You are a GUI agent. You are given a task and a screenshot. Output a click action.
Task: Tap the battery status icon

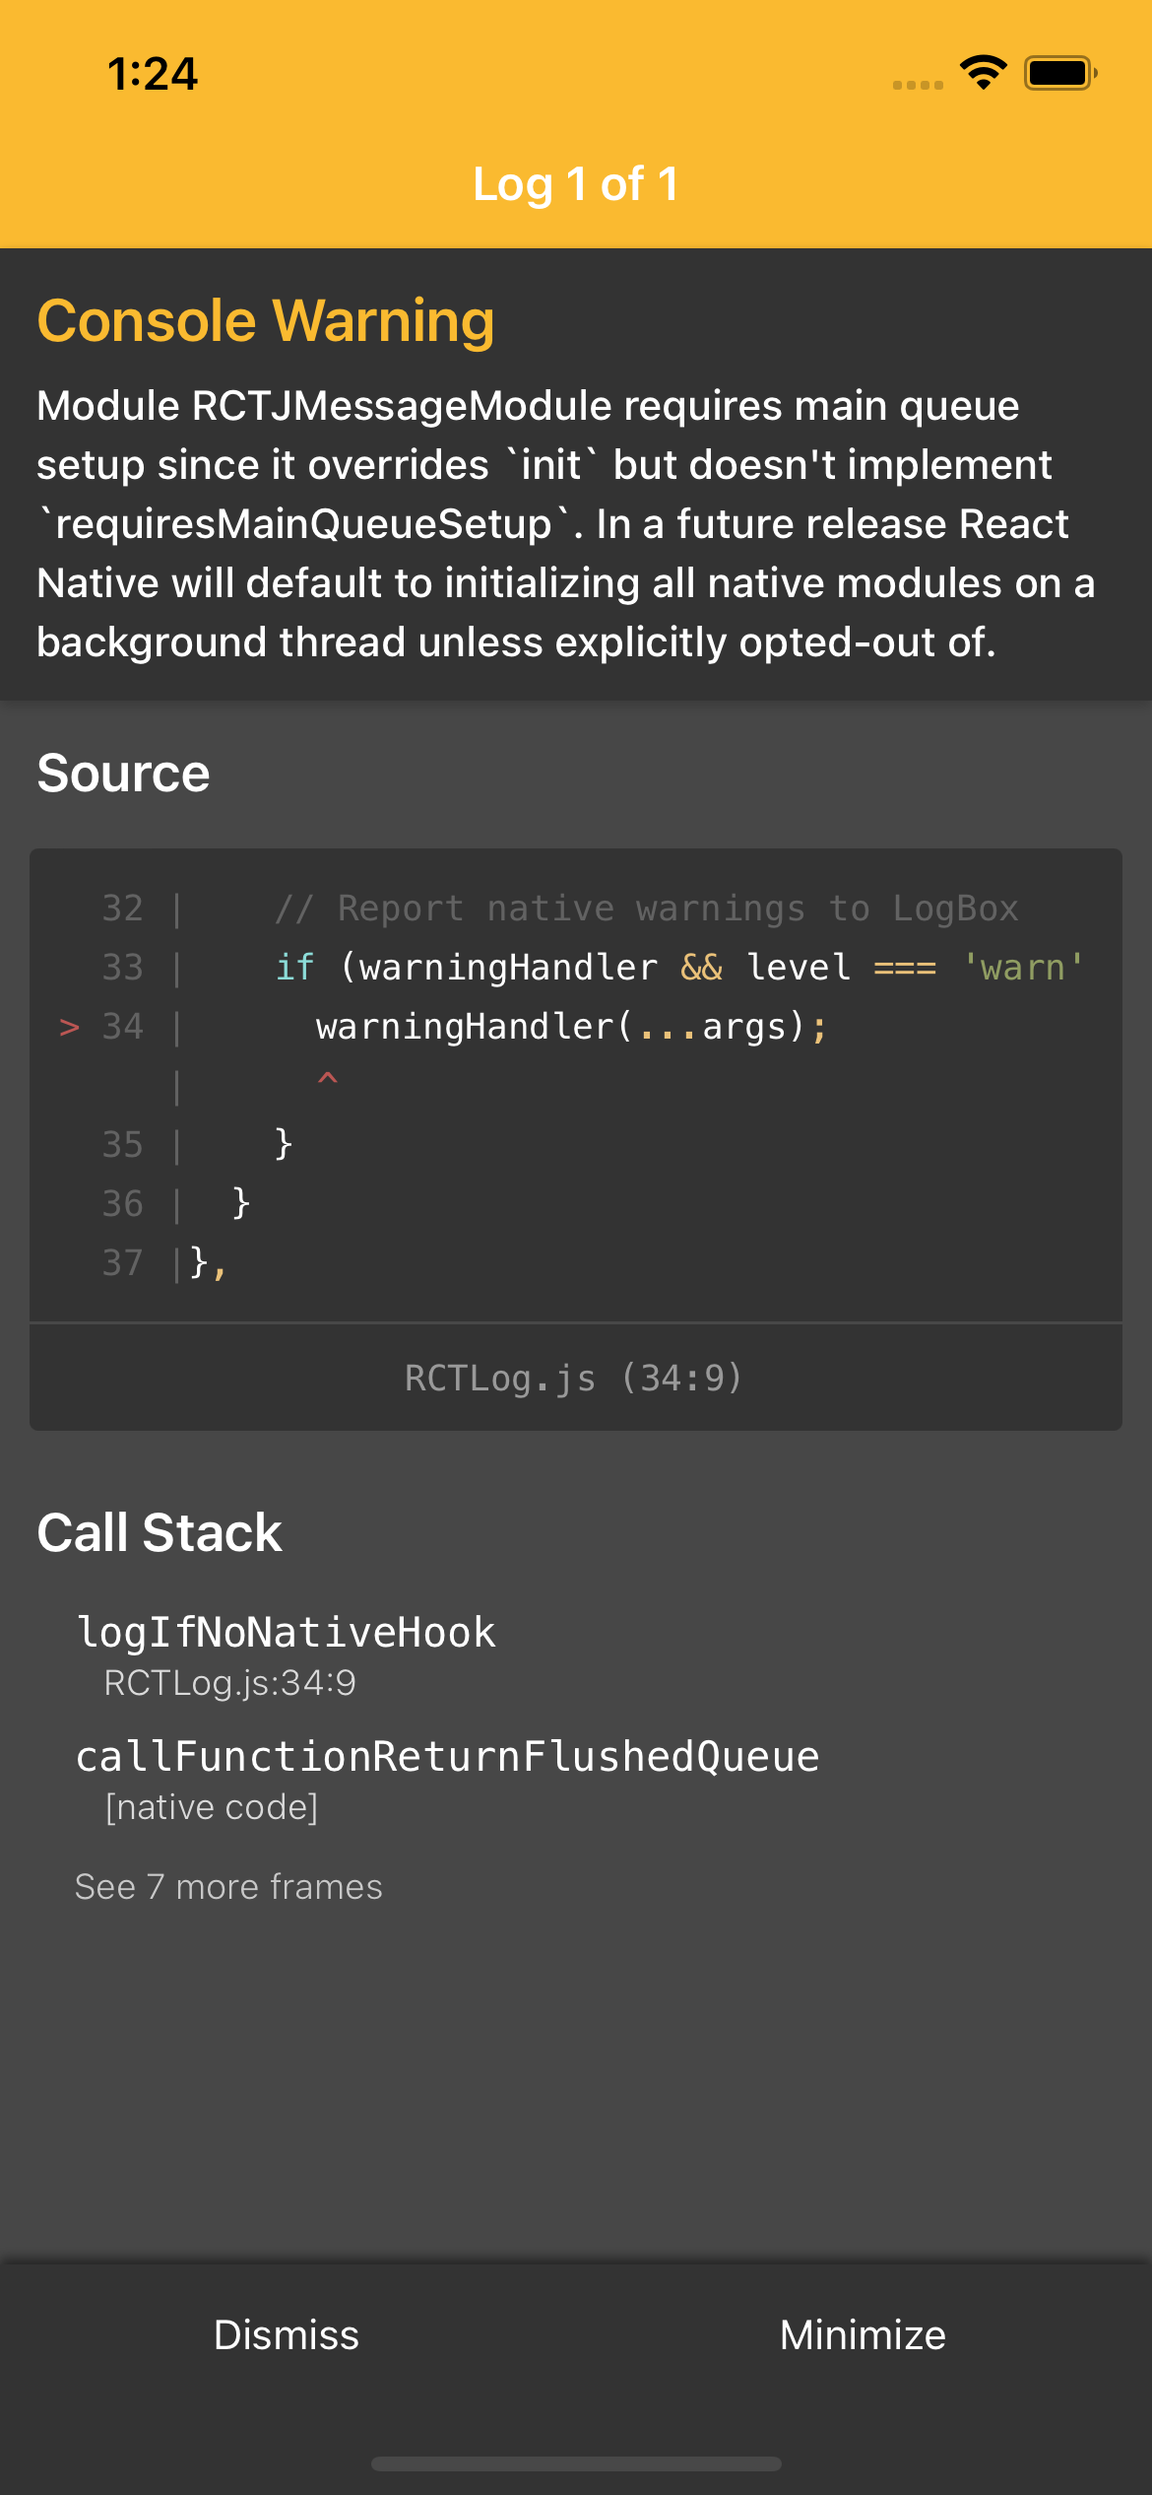tap(1060, 73)
